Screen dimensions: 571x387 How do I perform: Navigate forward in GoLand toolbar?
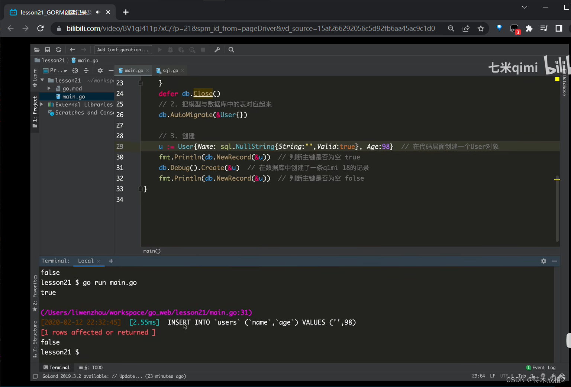click(84, 50)
